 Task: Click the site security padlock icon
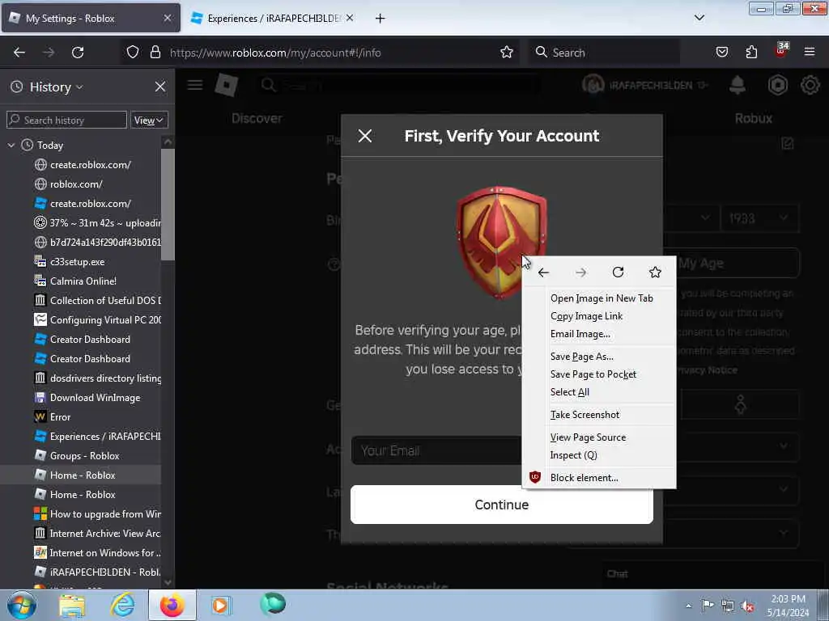[155, 53]
